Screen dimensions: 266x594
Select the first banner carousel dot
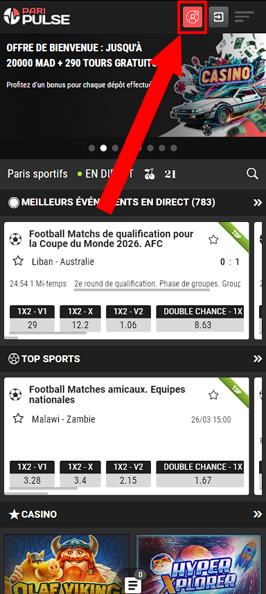[91, 148]
